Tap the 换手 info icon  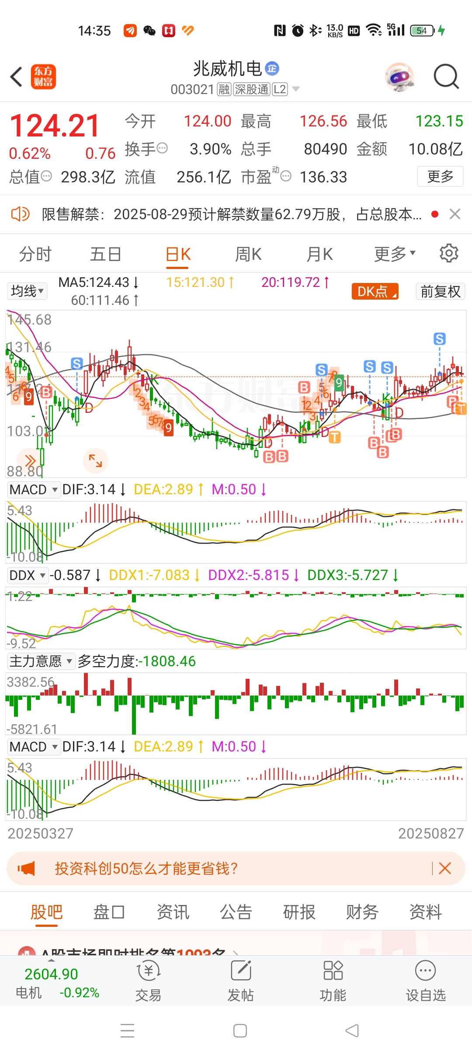click(x=162, y=148)
